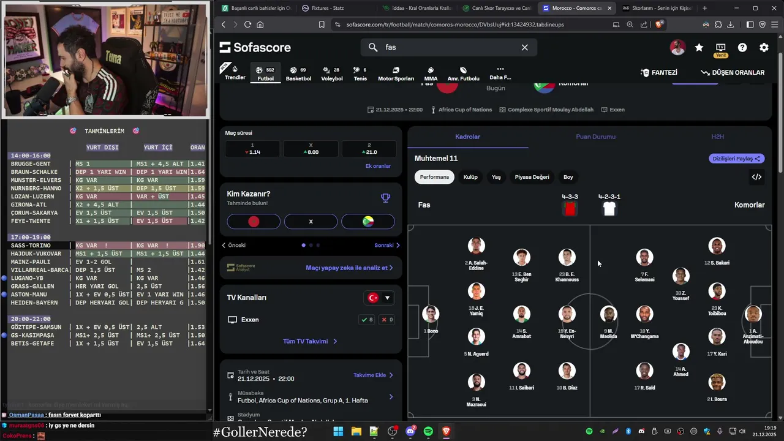
Task: Expand Daha Fazla sports menu
Action: tap(500, 73)
